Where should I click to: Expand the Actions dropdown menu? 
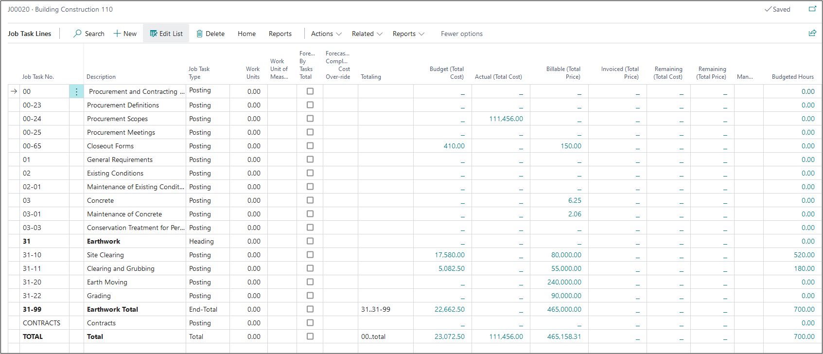[326, 34]
